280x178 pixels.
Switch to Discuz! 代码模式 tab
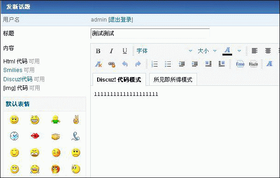pyautogui.click(x=119, y=79)
